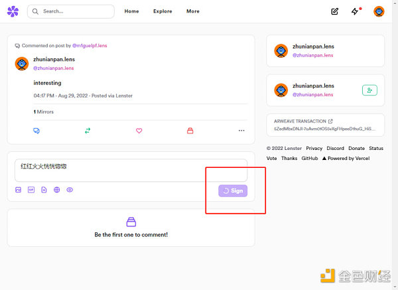Go to the Home tab
The image size is (398, 290).
pos(131,11)
